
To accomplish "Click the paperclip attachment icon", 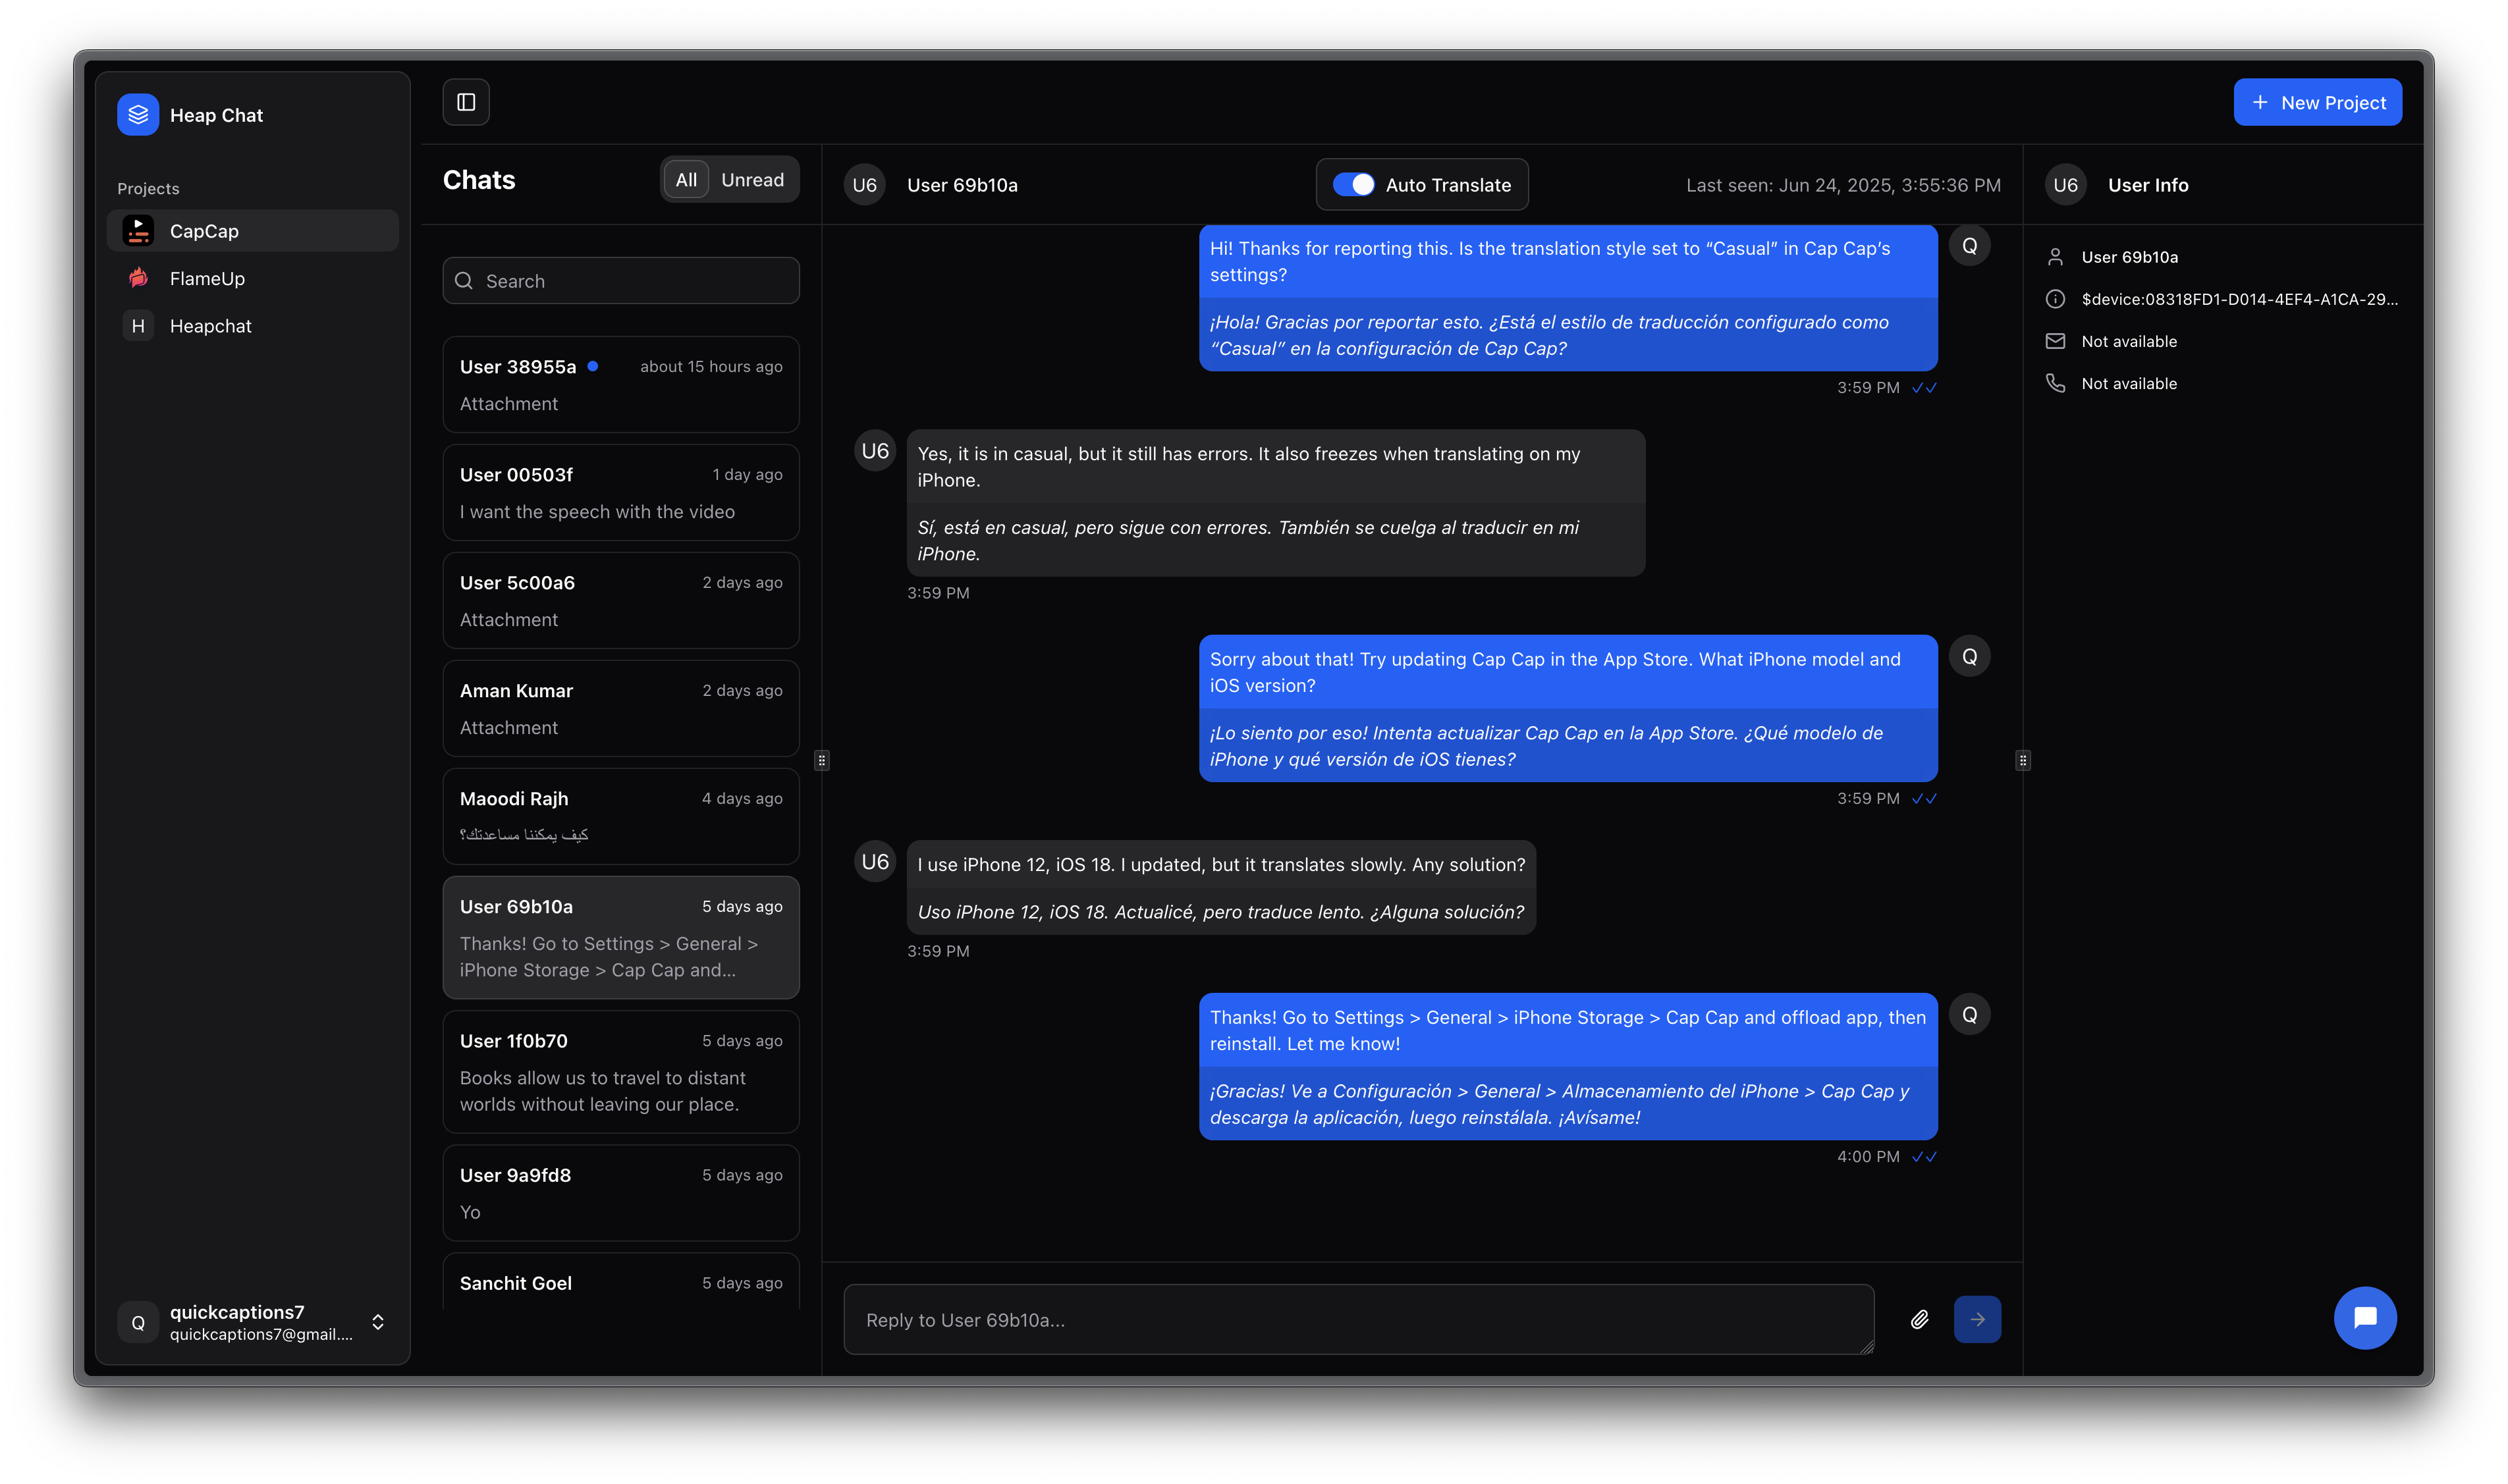I will click(1920, 1319).
